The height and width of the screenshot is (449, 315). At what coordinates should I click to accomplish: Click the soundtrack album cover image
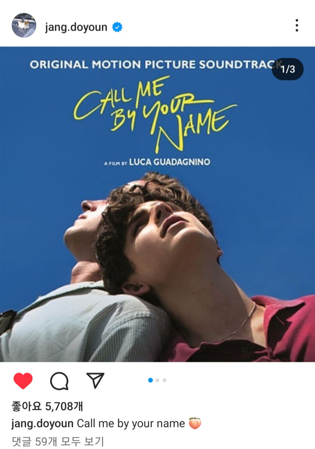click(157, 204)
